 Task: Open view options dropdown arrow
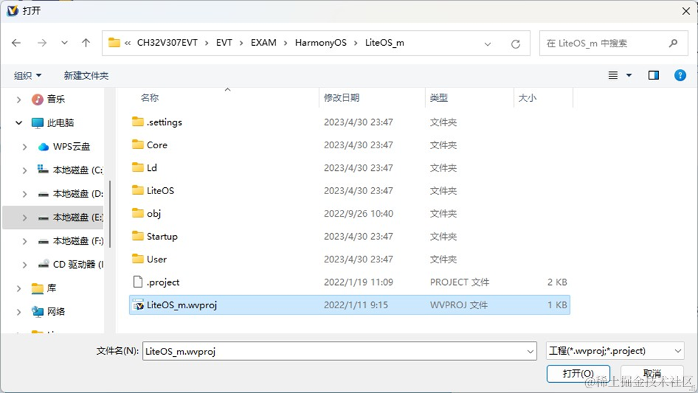tap(629, 75)
